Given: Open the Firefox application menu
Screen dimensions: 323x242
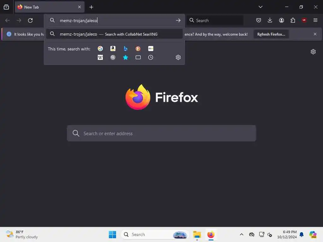Looking at the screenshot, I should click(x=315, y=20).
